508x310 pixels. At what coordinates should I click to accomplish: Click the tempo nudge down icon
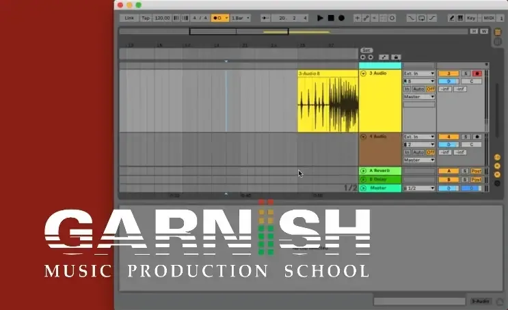176,18
